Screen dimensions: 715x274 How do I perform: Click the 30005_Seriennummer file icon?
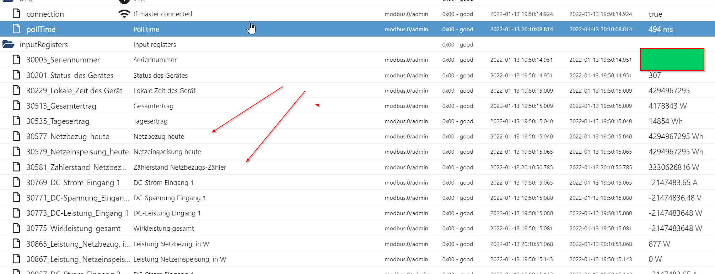[16, 59]
